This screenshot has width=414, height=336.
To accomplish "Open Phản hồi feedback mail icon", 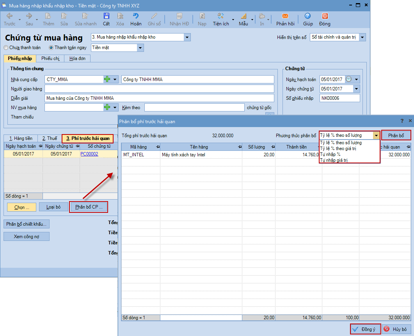I will [x=285, y=16].
